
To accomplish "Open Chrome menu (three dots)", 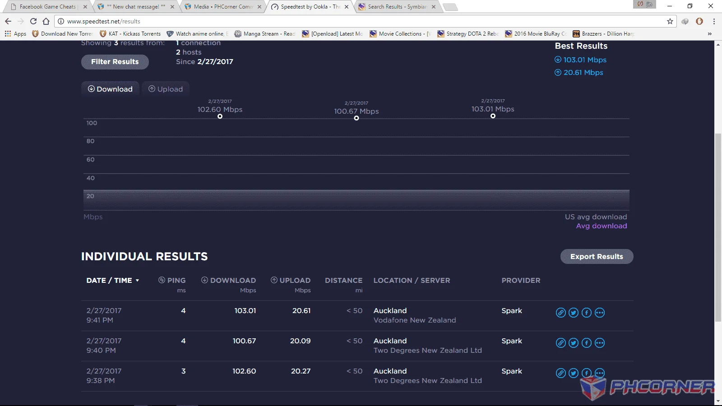I will (714, 21).
